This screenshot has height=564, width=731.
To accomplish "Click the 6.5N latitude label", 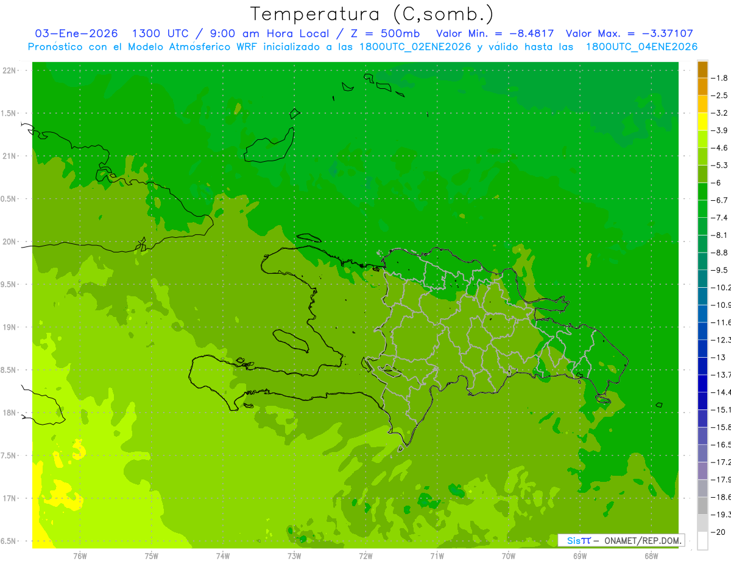I will 9,541.
